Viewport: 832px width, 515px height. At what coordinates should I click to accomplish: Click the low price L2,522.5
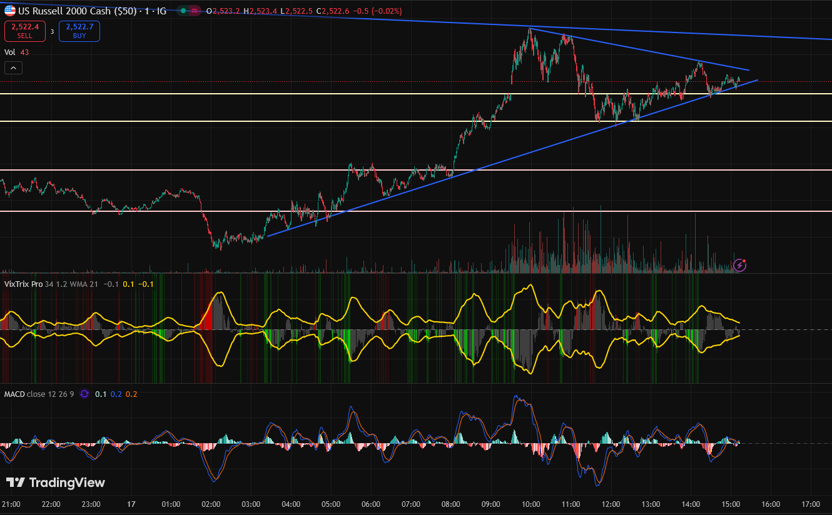point(298,11)
